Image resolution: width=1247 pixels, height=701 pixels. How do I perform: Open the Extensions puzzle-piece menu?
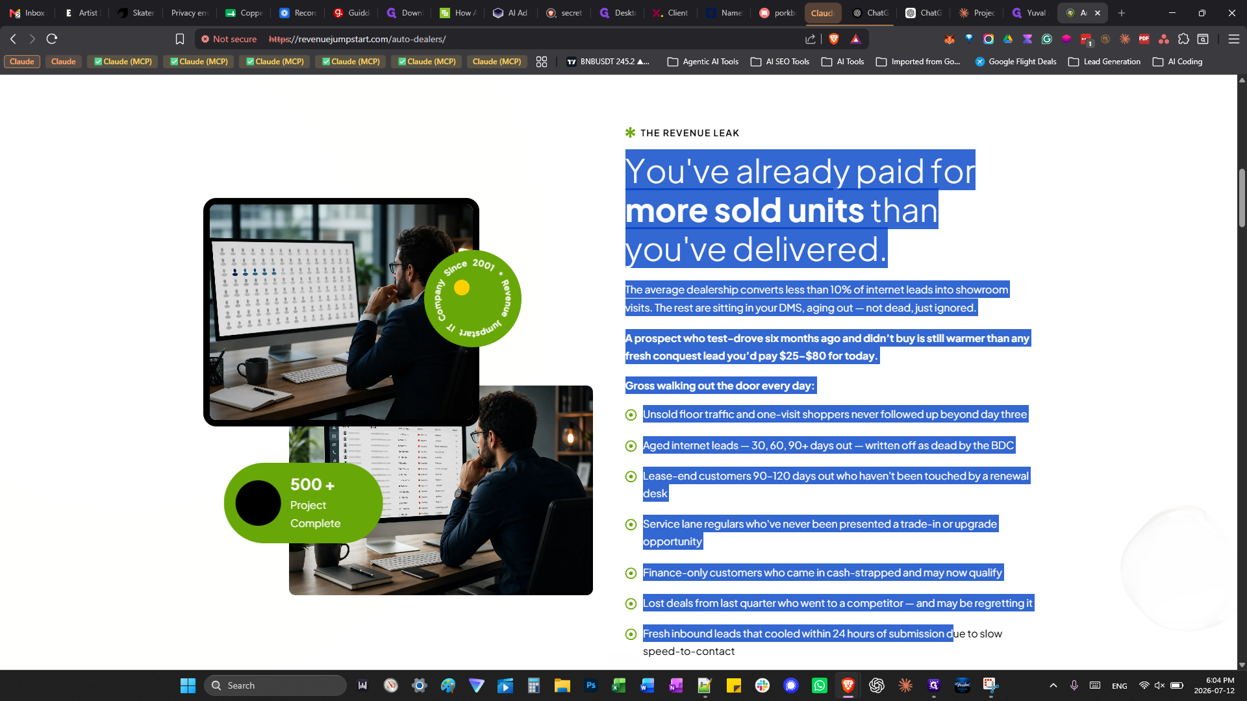[1183, 39]
